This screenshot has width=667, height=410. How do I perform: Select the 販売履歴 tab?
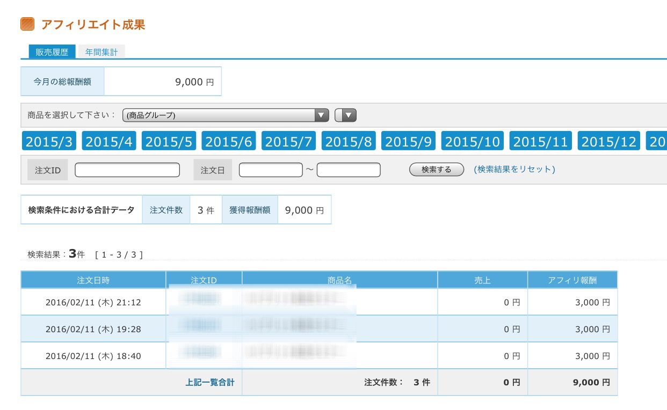point(52,52)
